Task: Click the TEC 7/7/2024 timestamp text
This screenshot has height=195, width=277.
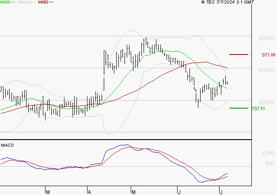Action: pyautogui.click(x=228, y=2)
